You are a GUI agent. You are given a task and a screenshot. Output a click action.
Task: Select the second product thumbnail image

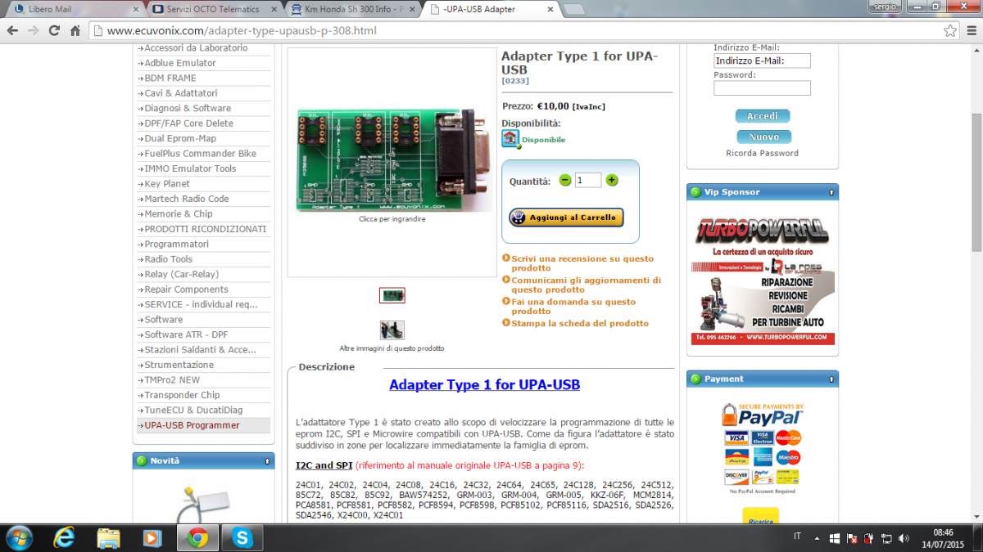[x=392, y=330]
